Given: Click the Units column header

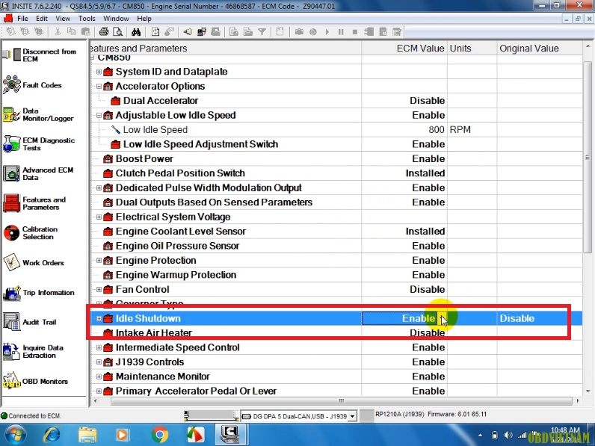Looking at the screenshot, I should (472, 48).
